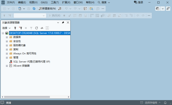Expand the 安全性 folder
This screenshot has width=172, height=105.
(x=7, y=41)
